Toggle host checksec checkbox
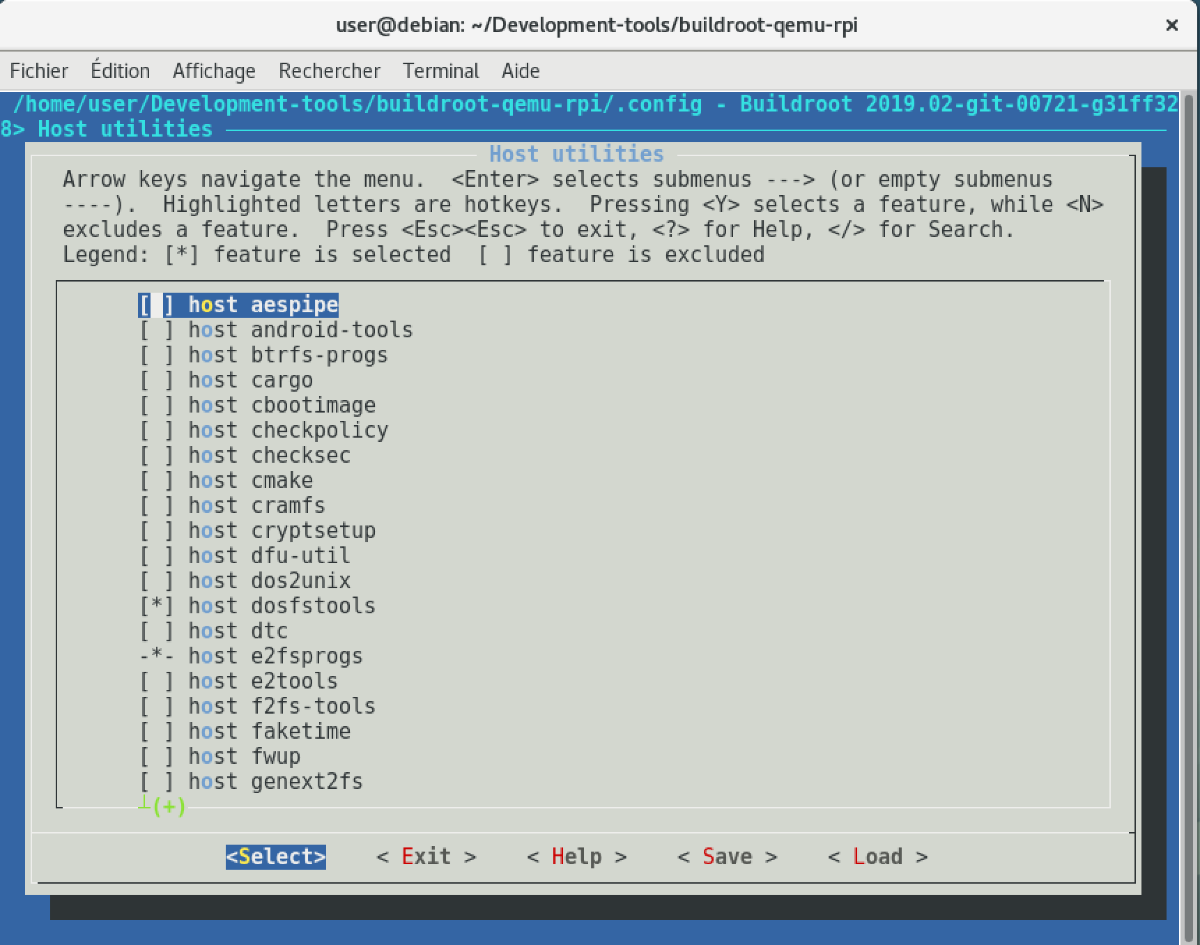This screenshot has width=1200, height=945. point(157,455)
